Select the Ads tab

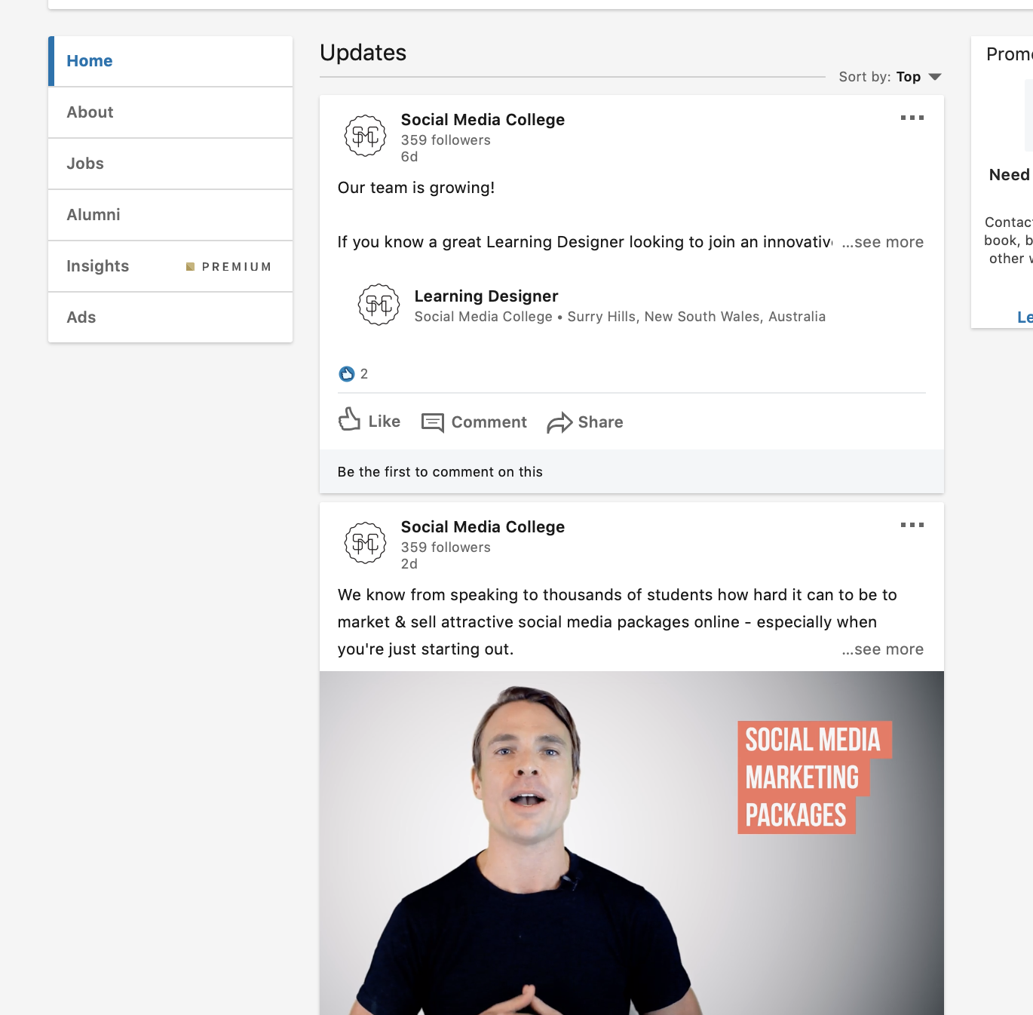pos(170,317)
